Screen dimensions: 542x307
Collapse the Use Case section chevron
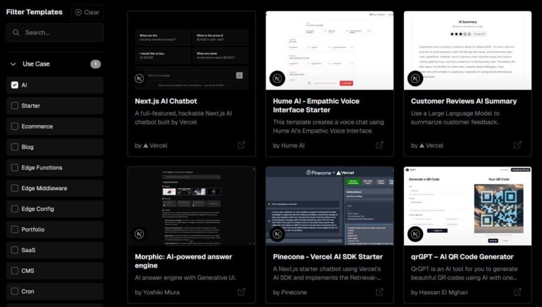pos(13,64)
